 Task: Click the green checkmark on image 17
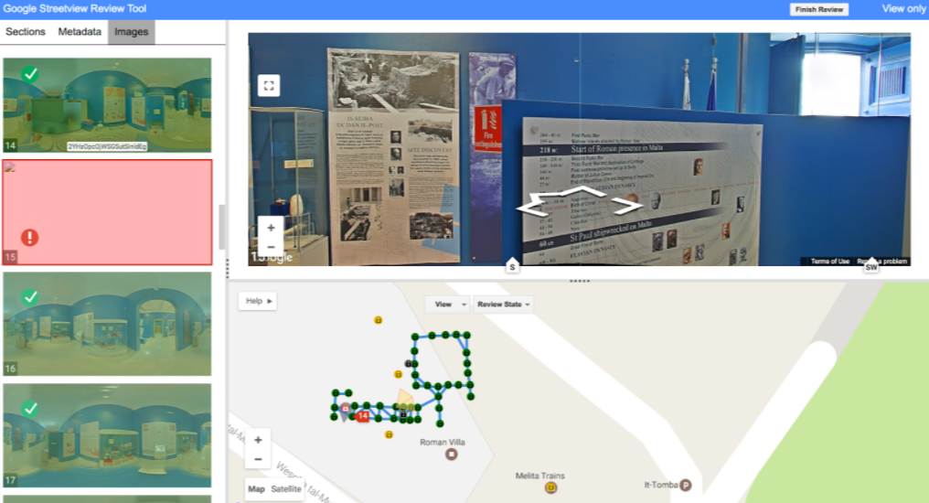click(x=30, y=408)
